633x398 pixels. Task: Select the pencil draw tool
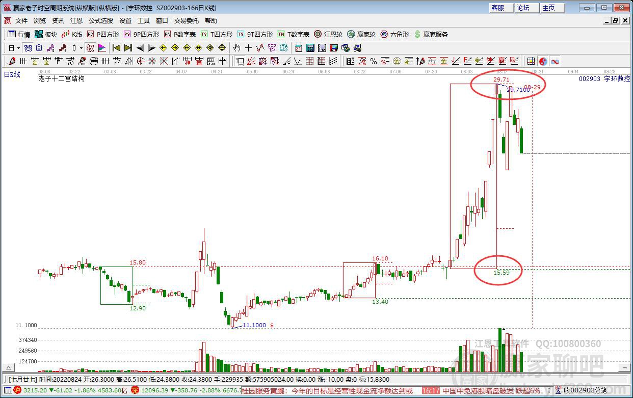point(11,61)
